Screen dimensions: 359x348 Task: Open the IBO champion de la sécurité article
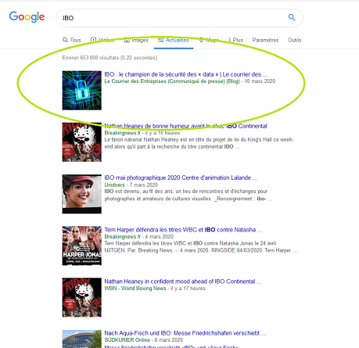pos(185,74)
